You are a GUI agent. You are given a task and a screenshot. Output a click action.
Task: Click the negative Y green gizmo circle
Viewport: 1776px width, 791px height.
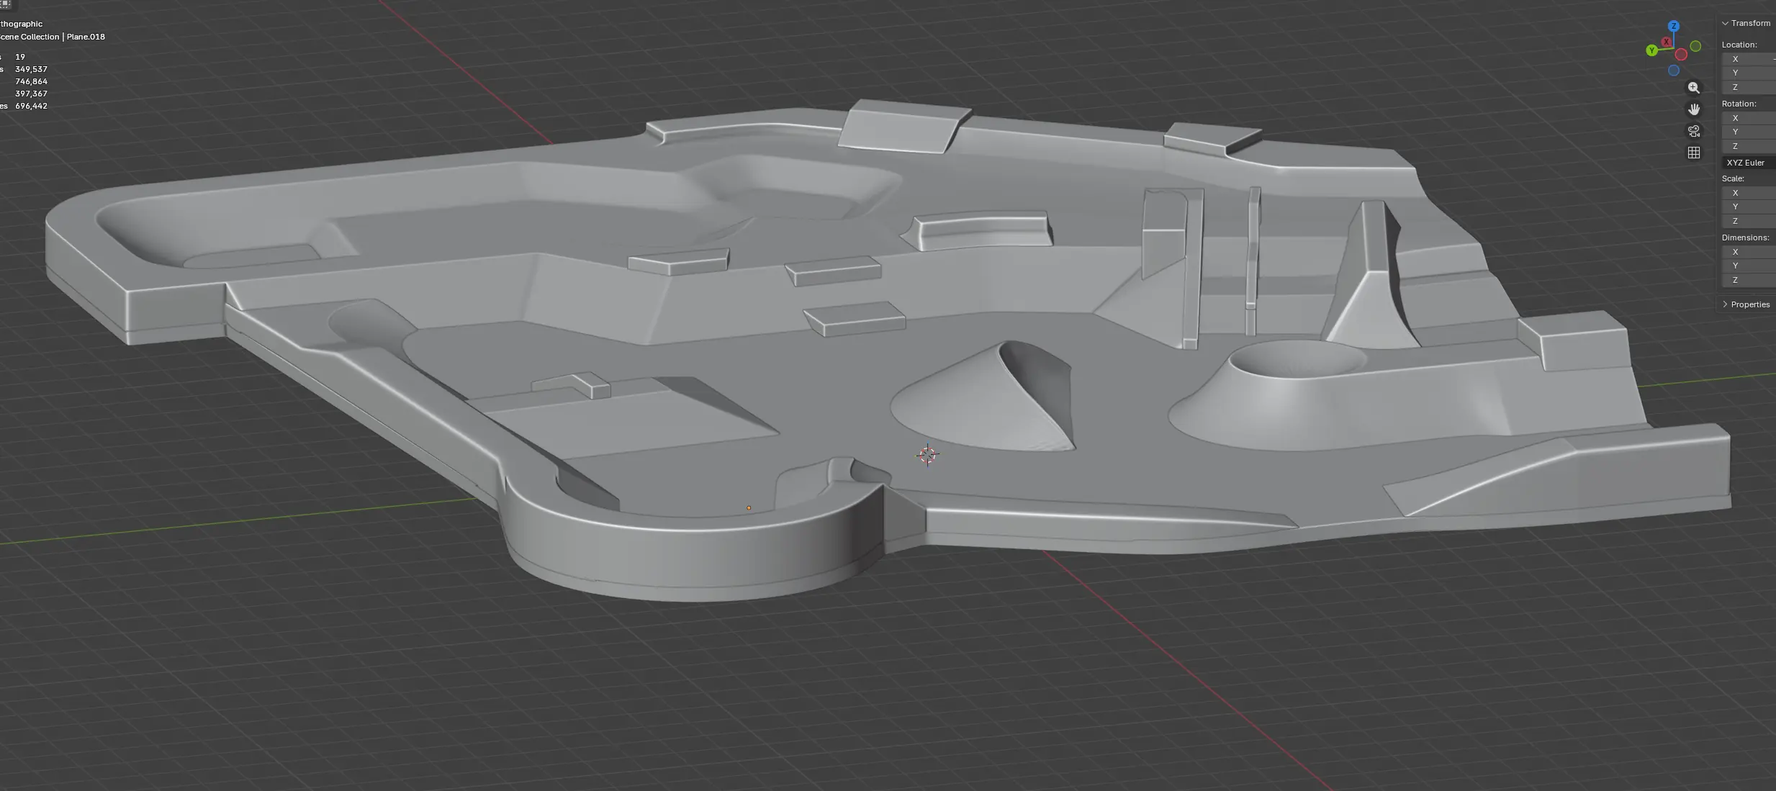[1696, 46]
